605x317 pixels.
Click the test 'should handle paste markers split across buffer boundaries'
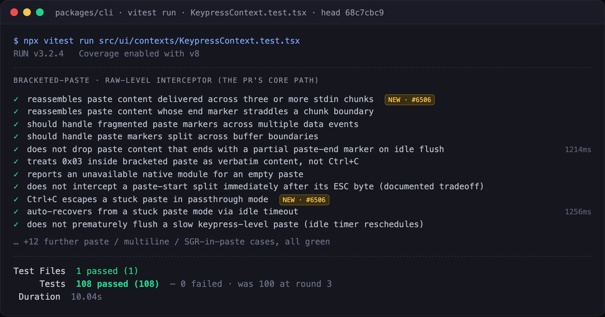(x=173, y=137)
